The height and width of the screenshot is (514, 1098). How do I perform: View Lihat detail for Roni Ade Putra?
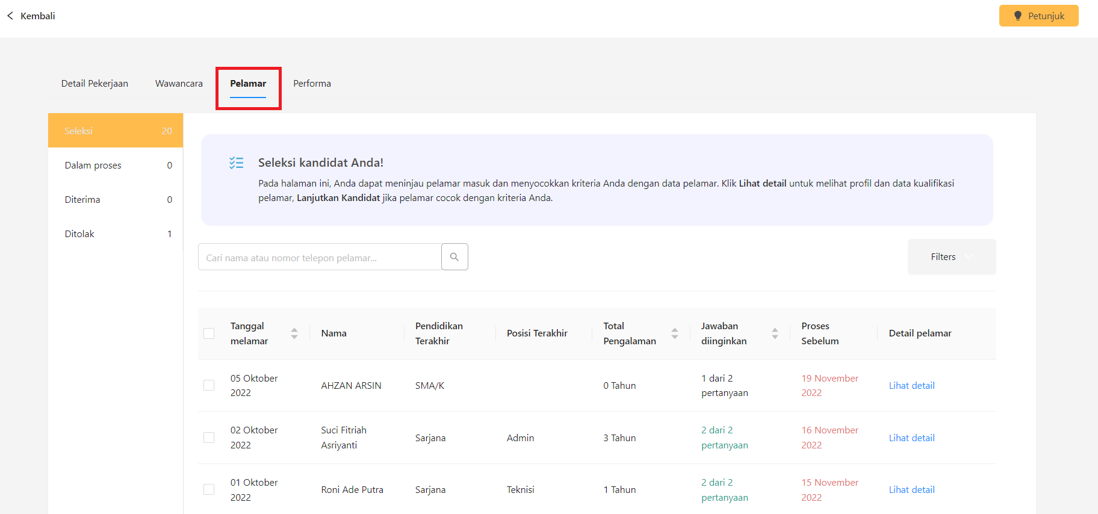(911, 490)
